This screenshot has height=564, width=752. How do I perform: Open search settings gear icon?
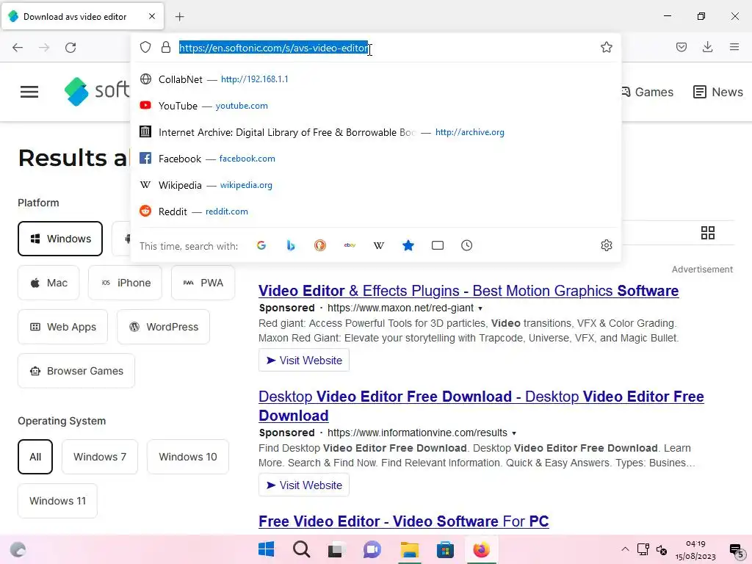[x=606, y=245]
